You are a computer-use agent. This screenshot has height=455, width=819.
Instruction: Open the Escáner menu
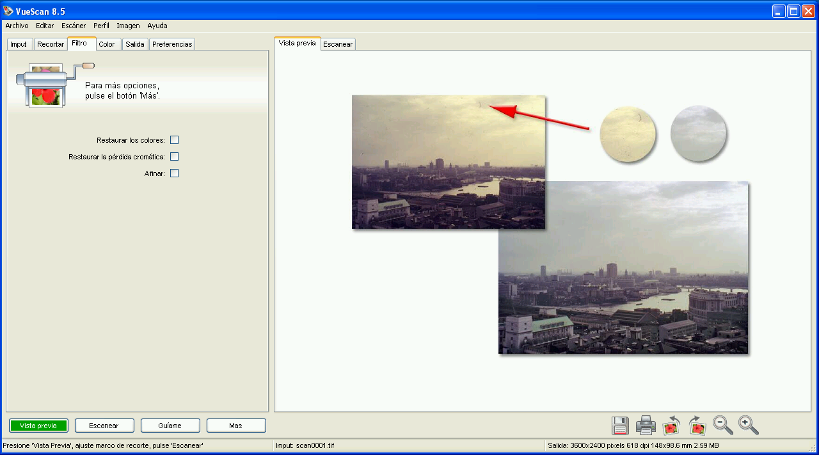tap(74, 26)
